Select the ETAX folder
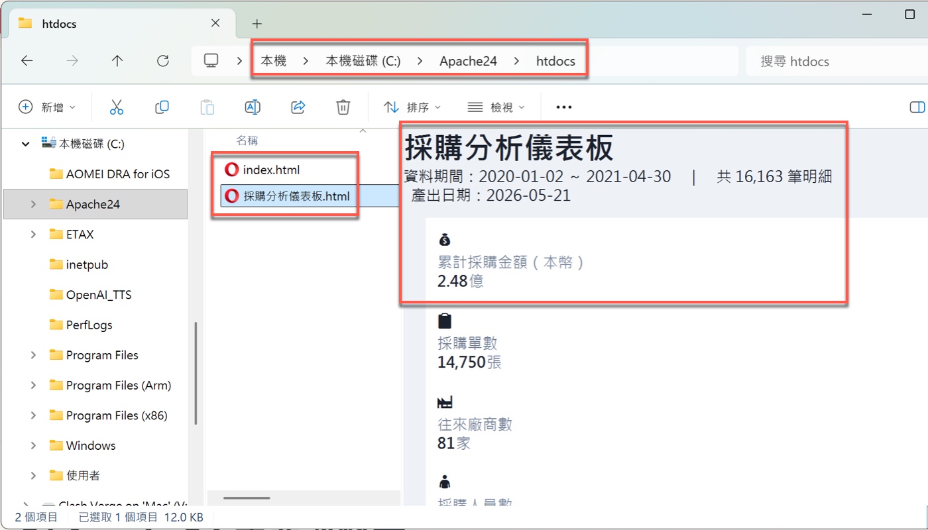 click(72, 235)
